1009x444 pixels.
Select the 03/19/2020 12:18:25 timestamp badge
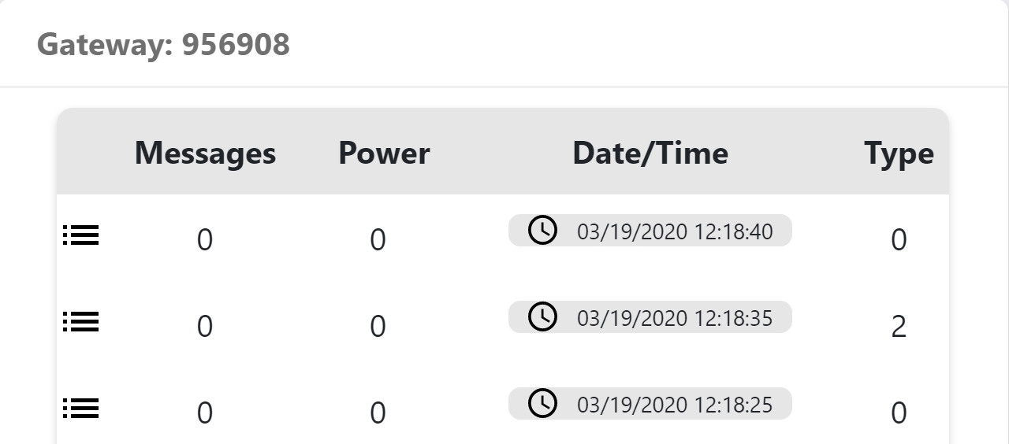coord(650,404)
